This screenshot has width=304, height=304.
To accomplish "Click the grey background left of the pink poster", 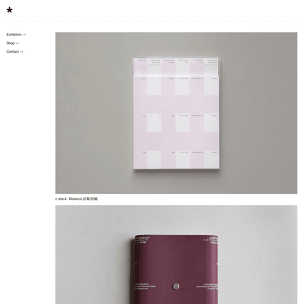I will tap(94, 113).
